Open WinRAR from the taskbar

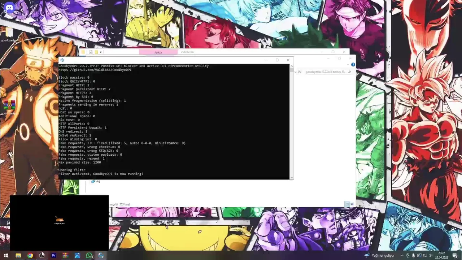click(x=65, y=255)
